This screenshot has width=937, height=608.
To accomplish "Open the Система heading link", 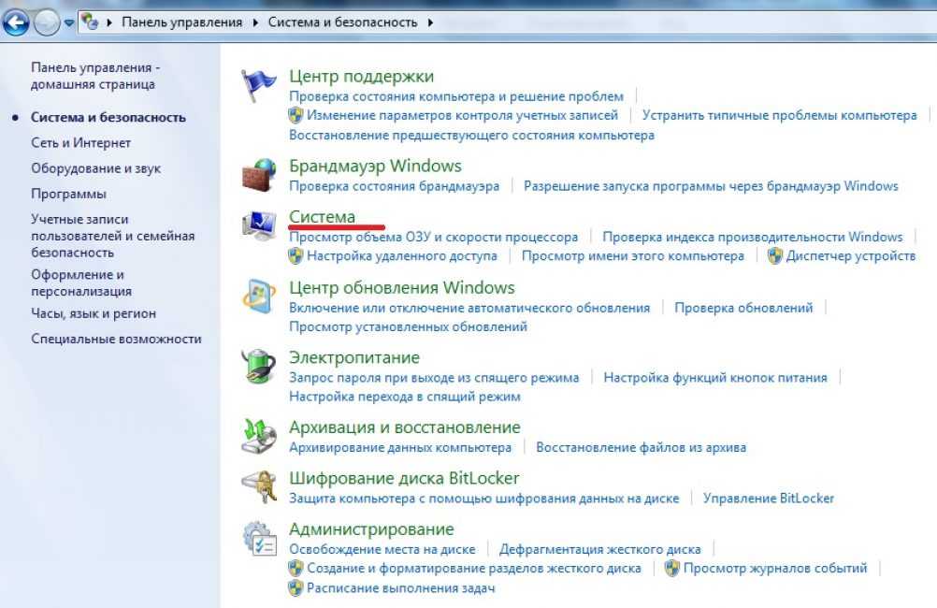I will [x=322, y=217].
